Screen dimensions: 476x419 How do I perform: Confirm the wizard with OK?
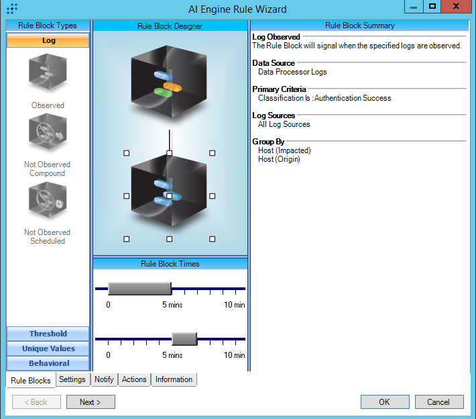384,402
